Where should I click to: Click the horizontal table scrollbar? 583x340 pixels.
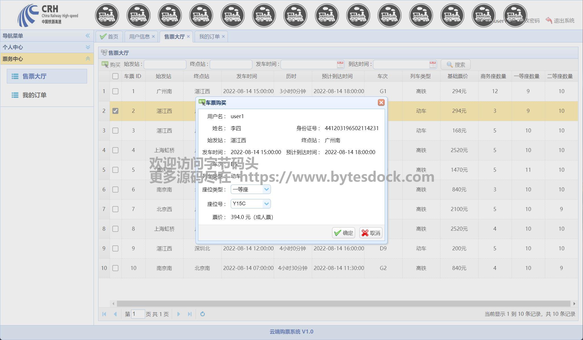coord(343,304)
